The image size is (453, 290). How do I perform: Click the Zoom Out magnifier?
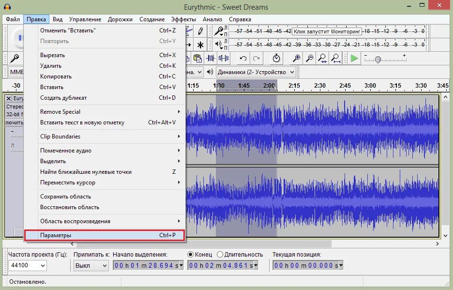[x=309, y=59]
